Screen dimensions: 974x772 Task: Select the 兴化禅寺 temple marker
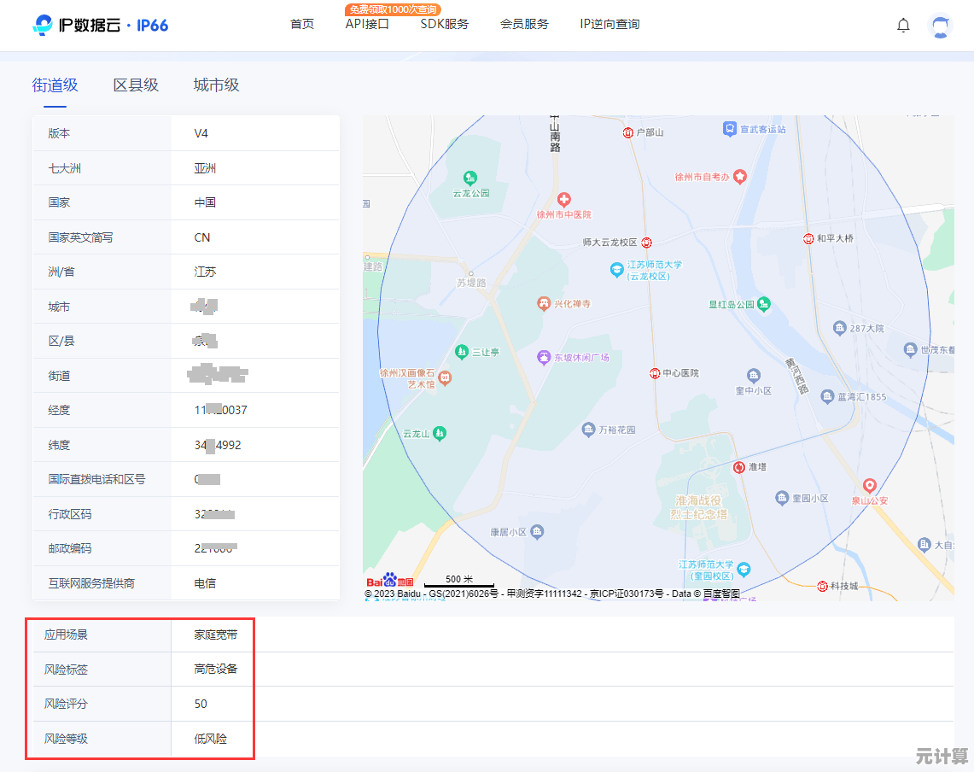point(544,303)
